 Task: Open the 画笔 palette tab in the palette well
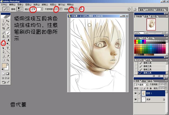(x=141, y=10)
